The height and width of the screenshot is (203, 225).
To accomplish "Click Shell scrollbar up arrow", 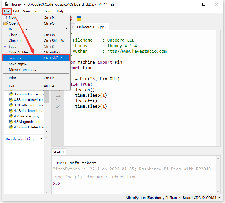I will [x=218, y=158].
